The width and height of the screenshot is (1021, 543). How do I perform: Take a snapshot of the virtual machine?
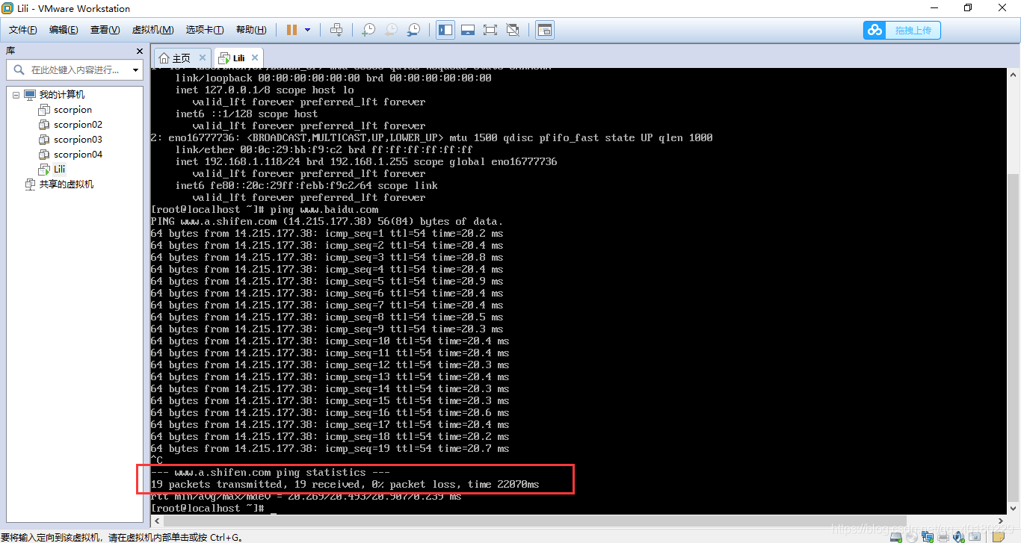point(368,30)
